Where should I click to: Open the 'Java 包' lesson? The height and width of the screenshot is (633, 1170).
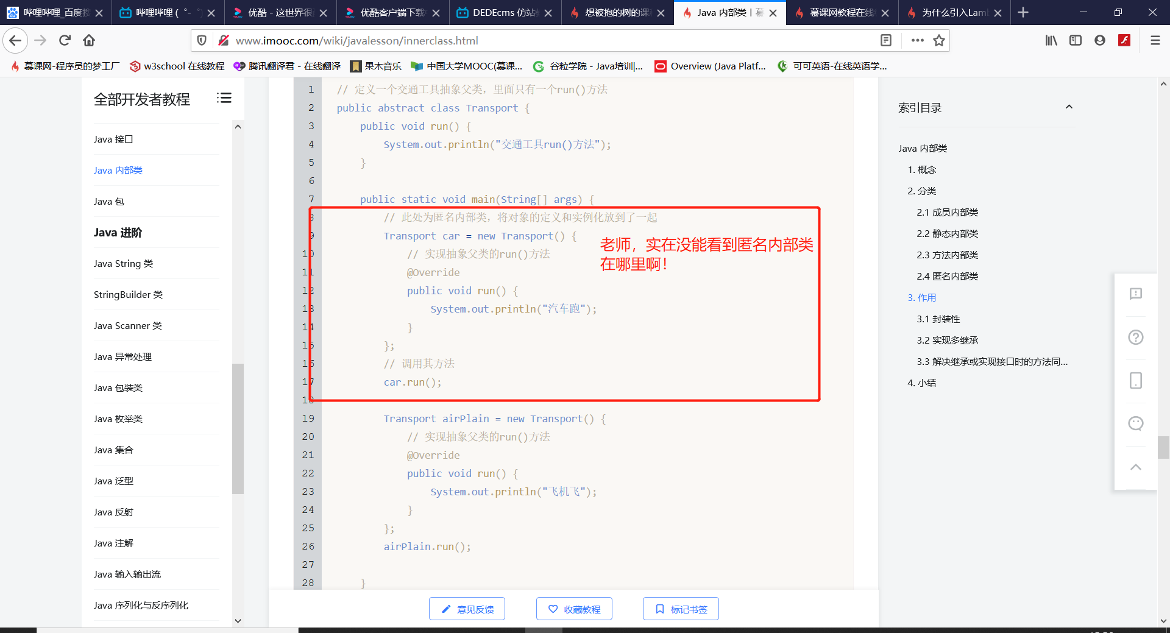108,201
